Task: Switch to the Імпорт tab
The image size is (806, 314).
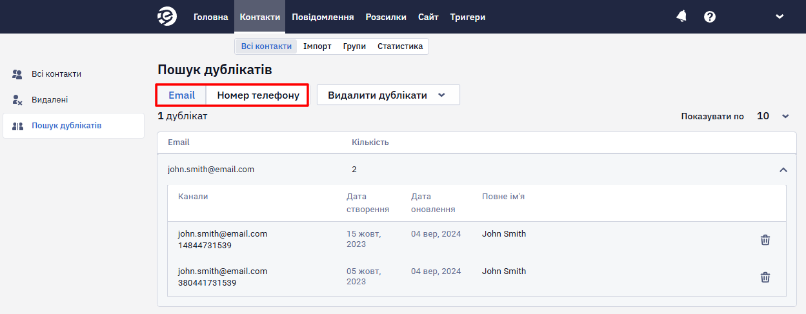Action: click(x=317, y=46)
